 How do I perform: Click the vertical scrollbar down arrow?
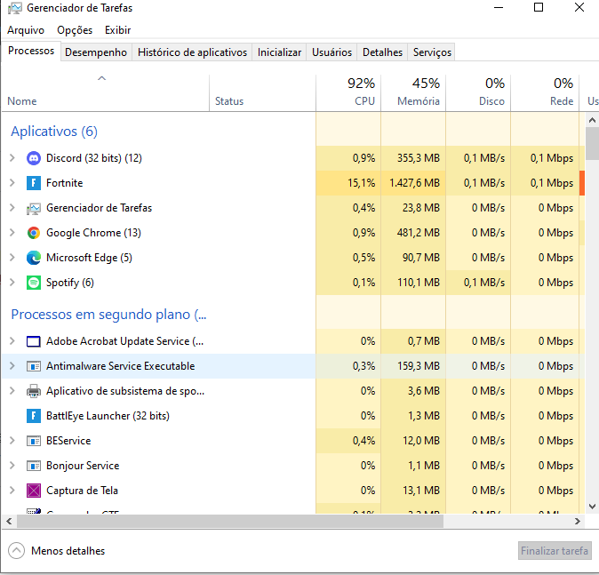[592, 507]
